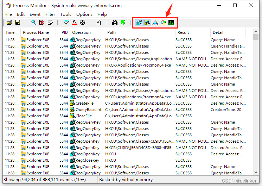Open the Event menu
This screenshot has height=186, width=262.
pos(35,14)
